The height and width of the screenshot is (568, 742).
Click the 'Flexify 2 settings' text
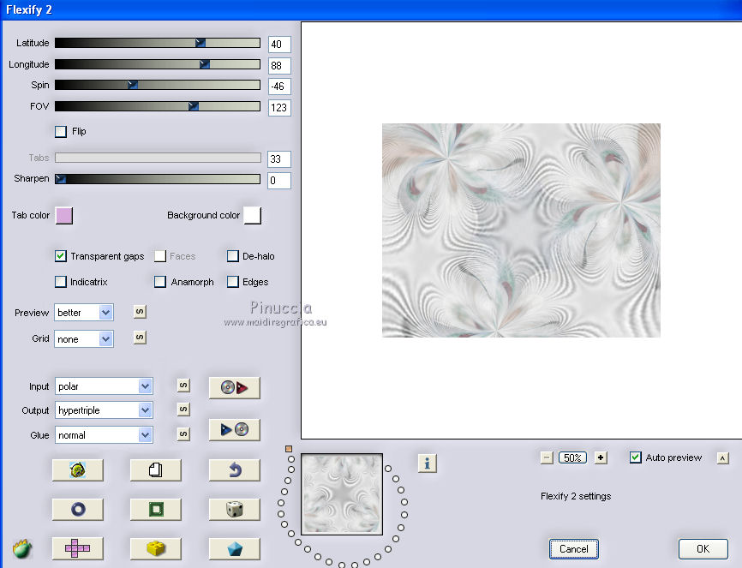coord(576,496)
